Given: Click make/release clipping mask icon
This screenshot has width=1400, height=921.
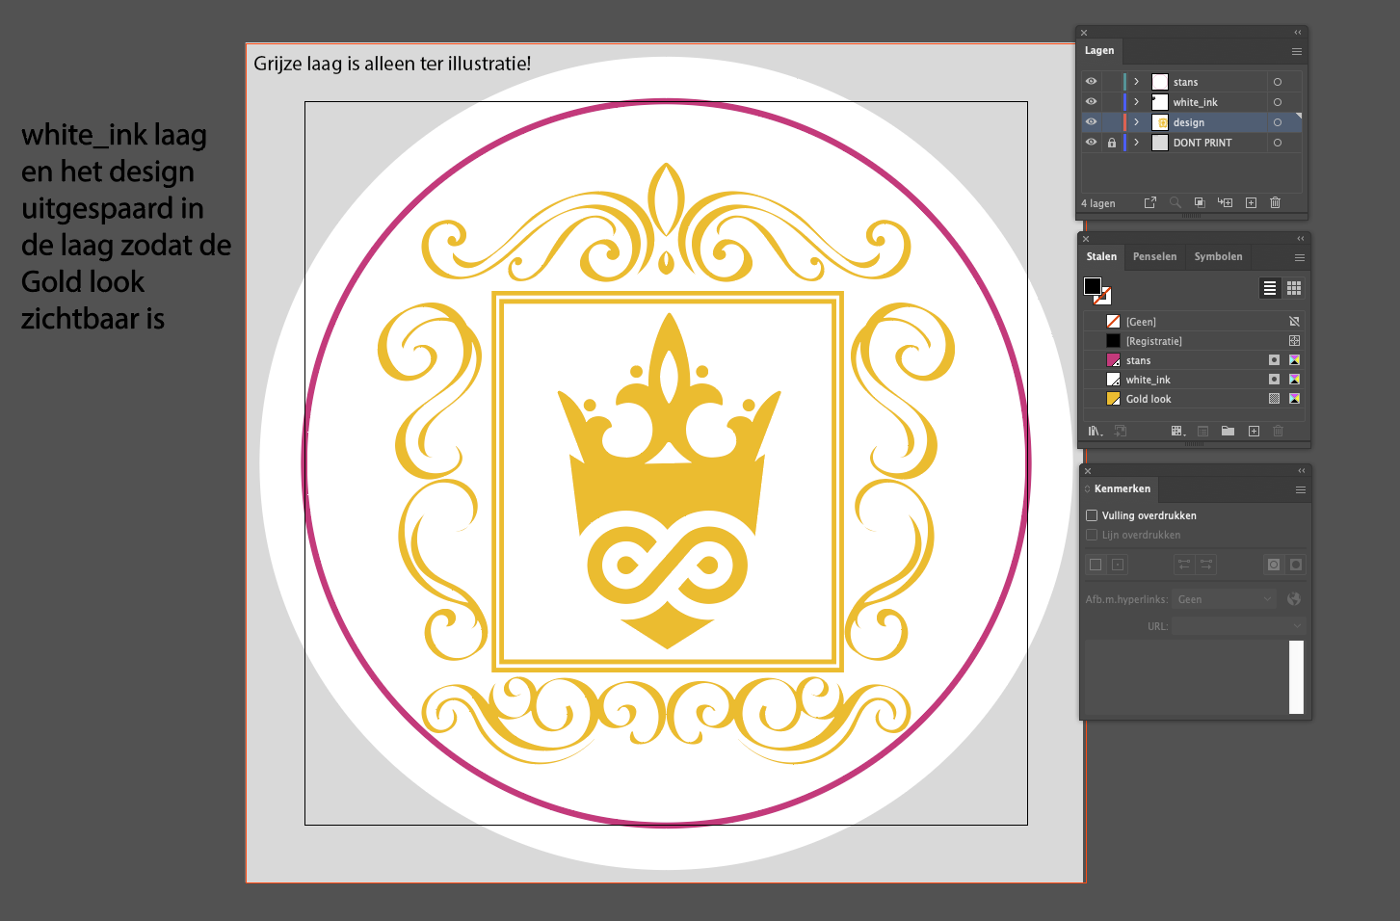Looking at the screenshot, I should [x=1200, y=202].
